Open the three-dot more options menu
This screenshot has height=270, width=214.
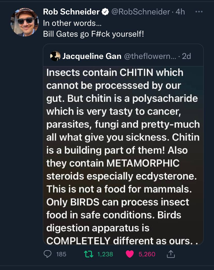pyautogui.click(x=198, y=12)
